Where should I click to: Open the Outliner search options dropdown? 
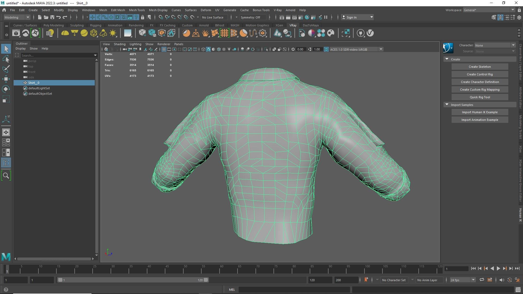pyautogui.click(x=95, y=55)
